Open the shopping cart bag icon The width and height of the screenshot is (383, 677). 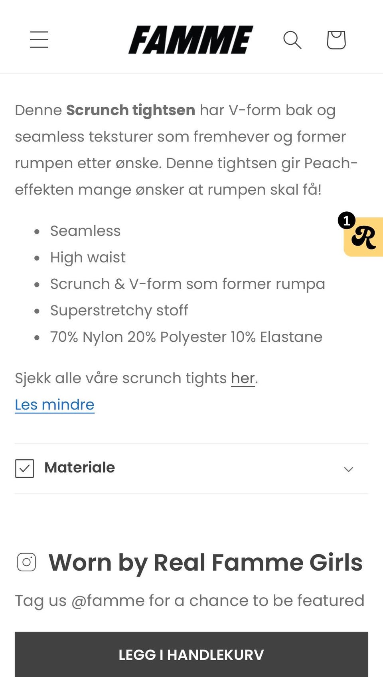click(x=336, y=40)
